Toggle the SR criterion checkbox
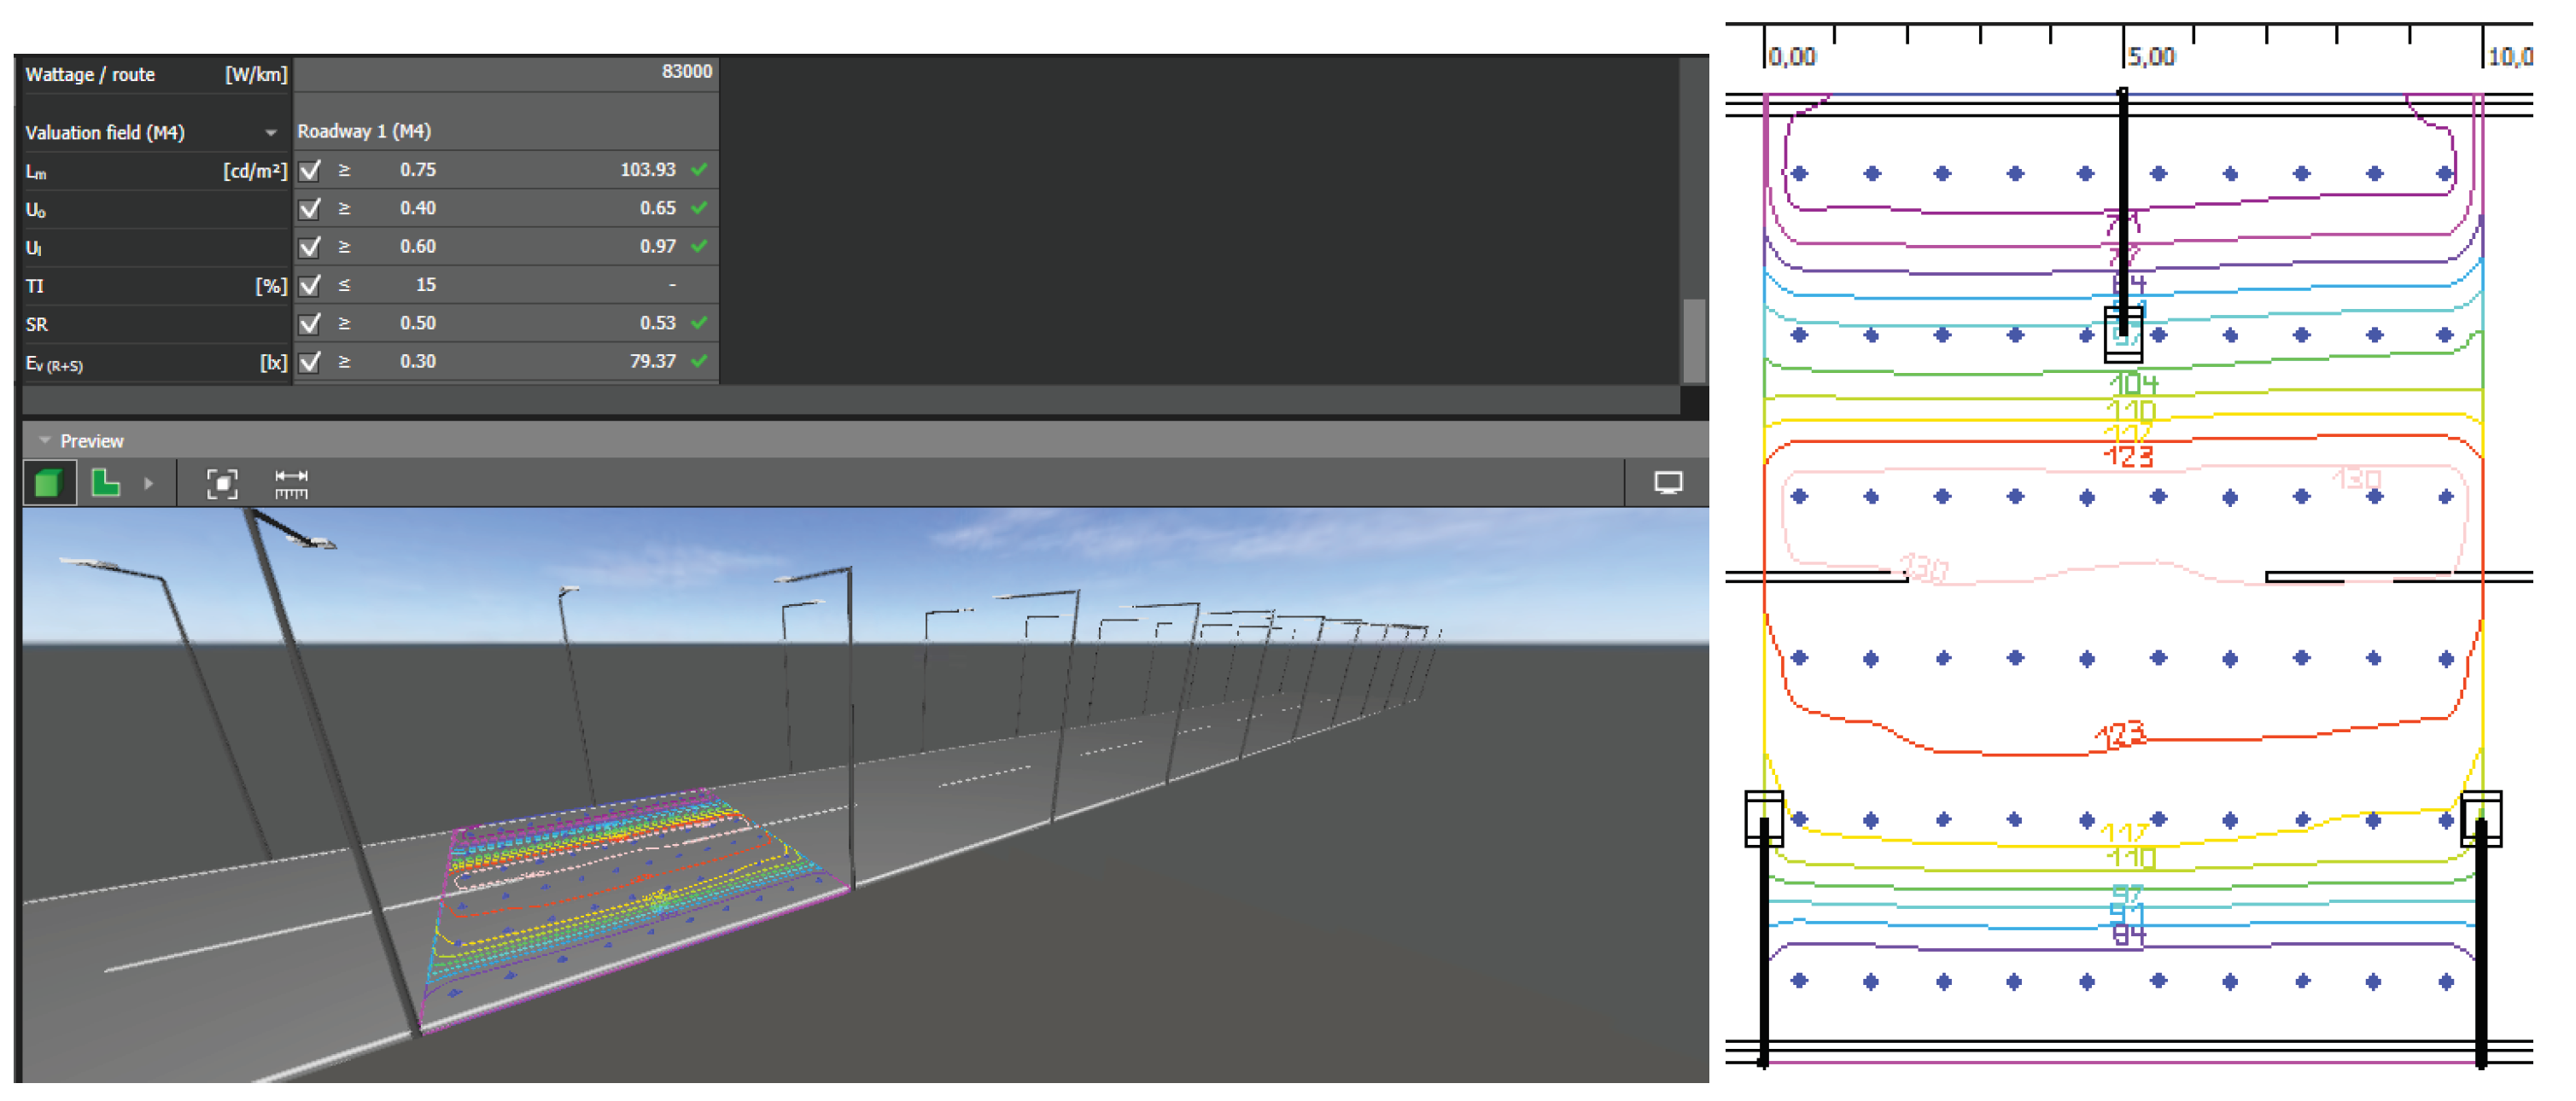 pos(310,323)
